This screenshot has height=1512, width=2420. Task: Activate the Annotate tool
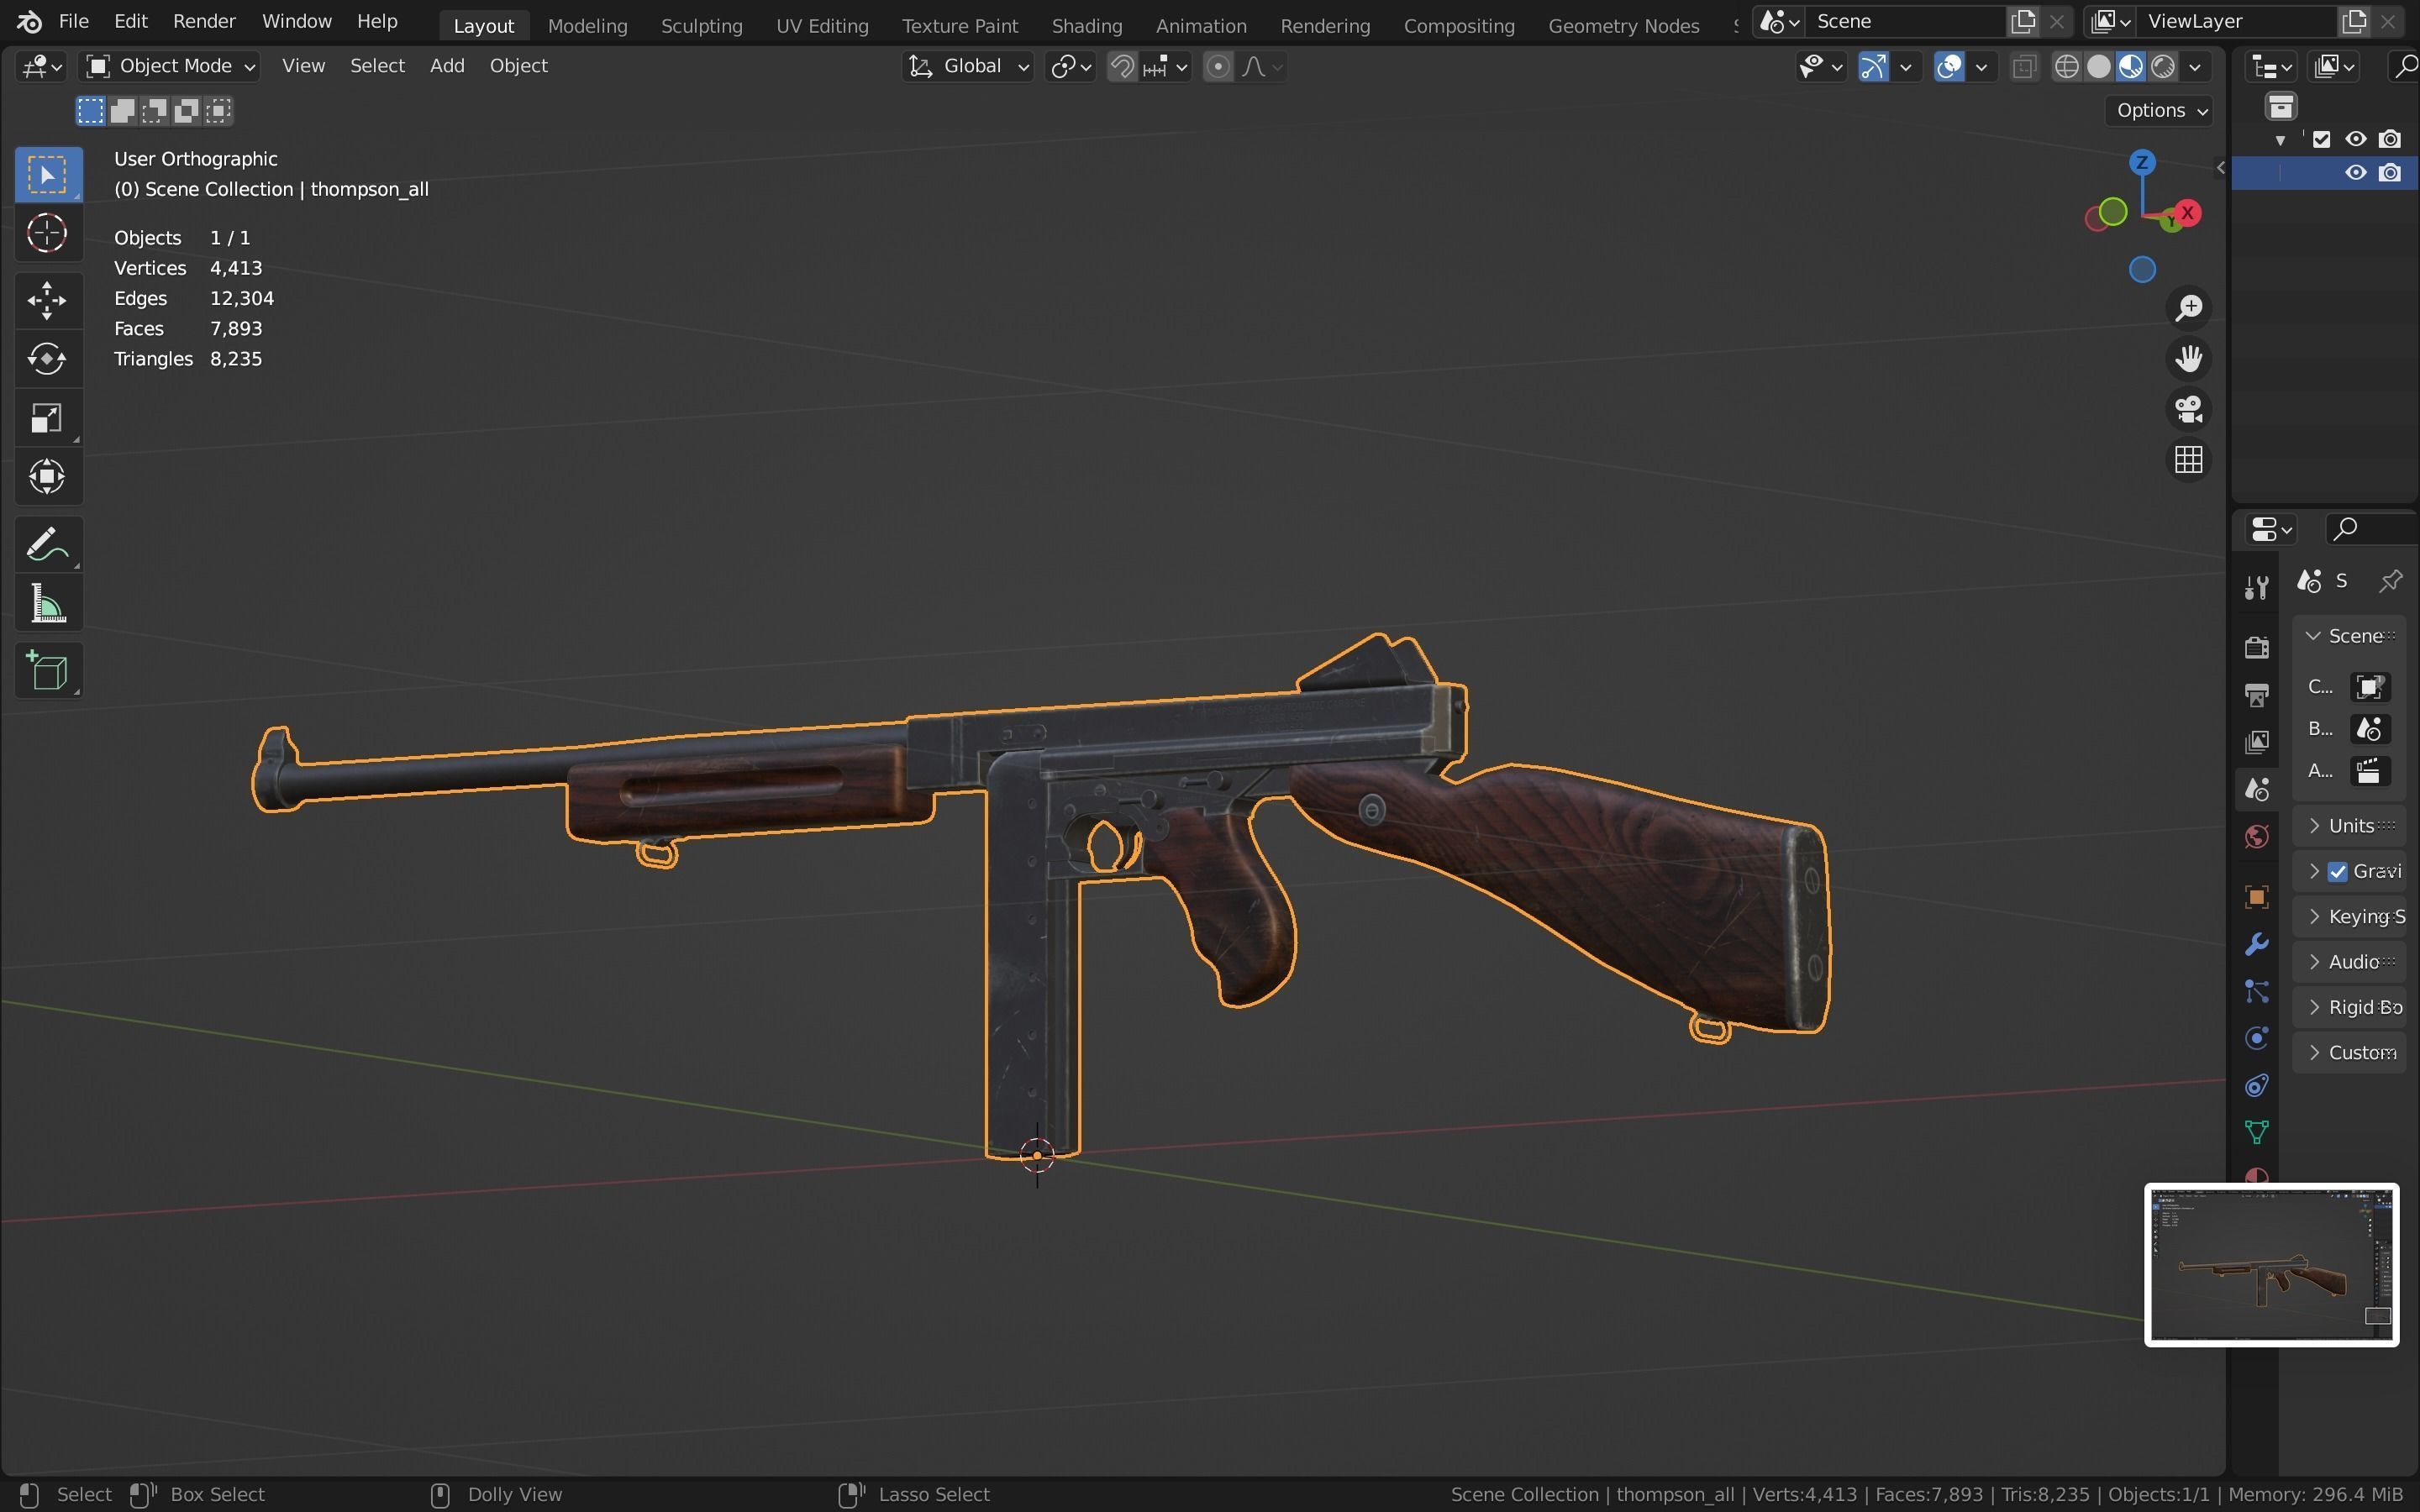47,545
